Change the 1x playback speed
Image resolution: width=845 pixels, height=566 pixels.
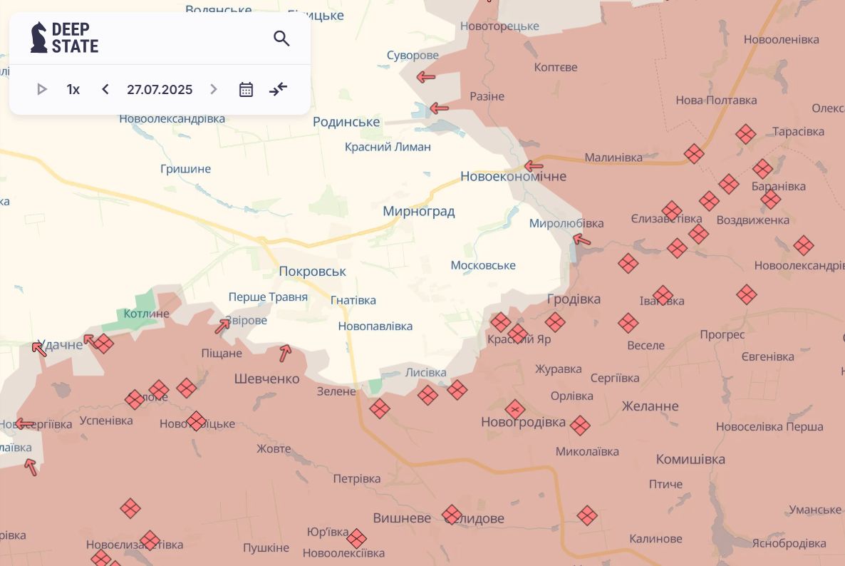(x=73, y=89)
